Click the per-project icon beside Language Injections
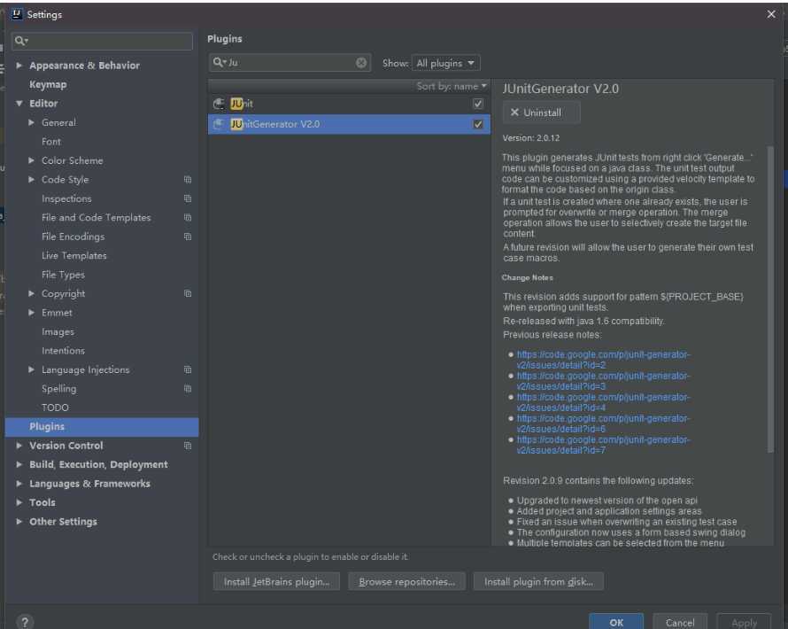Screen dimensions: 788x629 pos(188,369)
